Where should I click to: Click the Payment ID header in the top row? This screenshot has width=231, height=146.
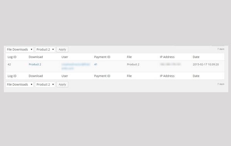102,57
